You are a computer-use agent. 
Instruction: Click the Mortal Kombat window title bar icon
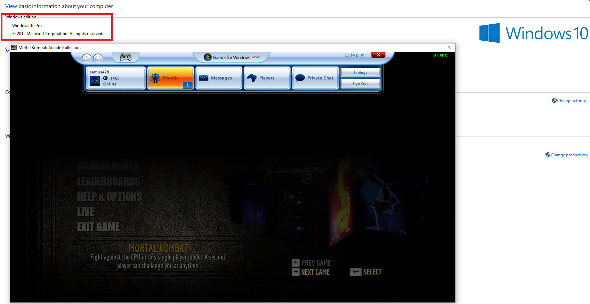(x=14, y=48)
